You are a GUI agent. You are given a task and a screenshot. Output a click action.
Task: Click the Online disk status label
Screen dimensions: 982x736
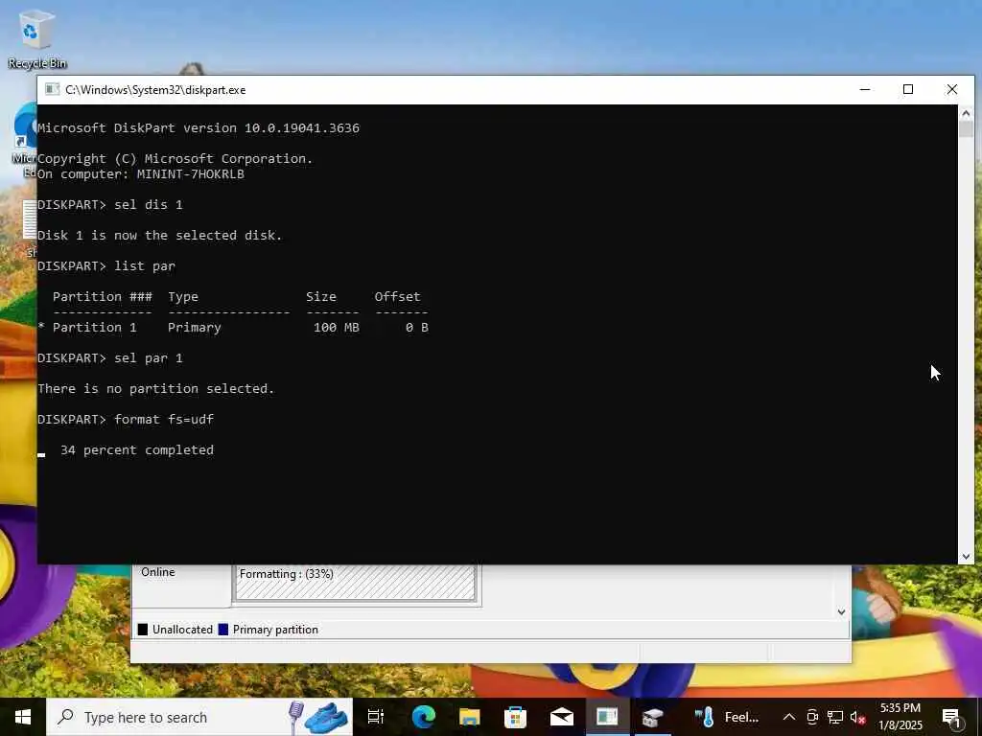(158, 572)
